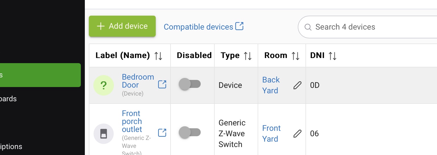Viewport: 437px width, 155px height.
Task: Open the Back Yard room link
Action: coord(271,85)
